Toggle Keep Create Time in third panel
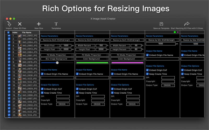 click(112, 93)
